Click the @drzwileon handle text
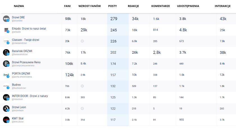Viewport: 236px width, 132px height. tap(18, 110)
